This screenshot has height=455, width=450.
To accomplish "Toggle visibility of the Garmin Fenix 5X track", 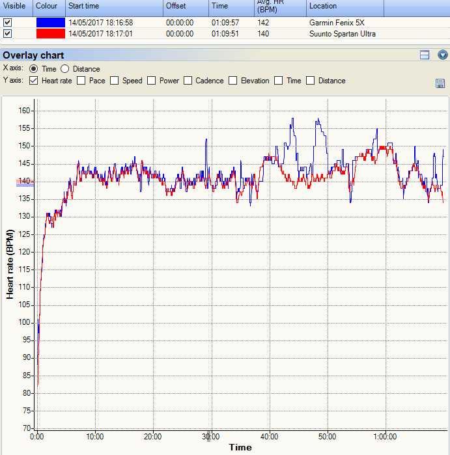I will click(8, 22).
